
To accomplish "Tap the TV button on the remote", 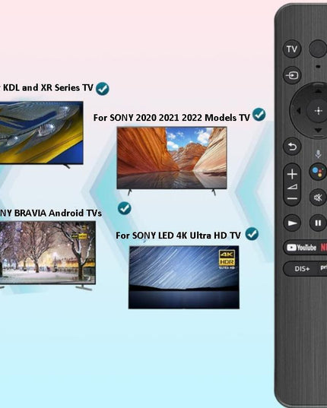I will click(x=292, y=49).
